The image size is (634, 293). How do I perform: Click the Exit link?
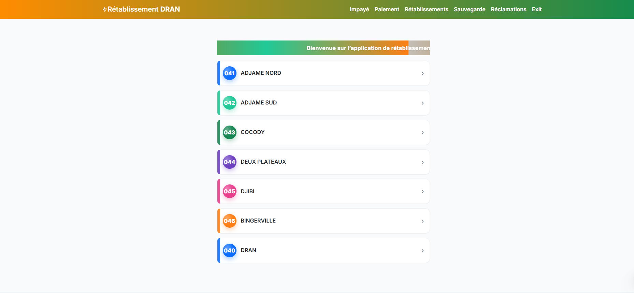pyautogui.click(x=536, y=10)
